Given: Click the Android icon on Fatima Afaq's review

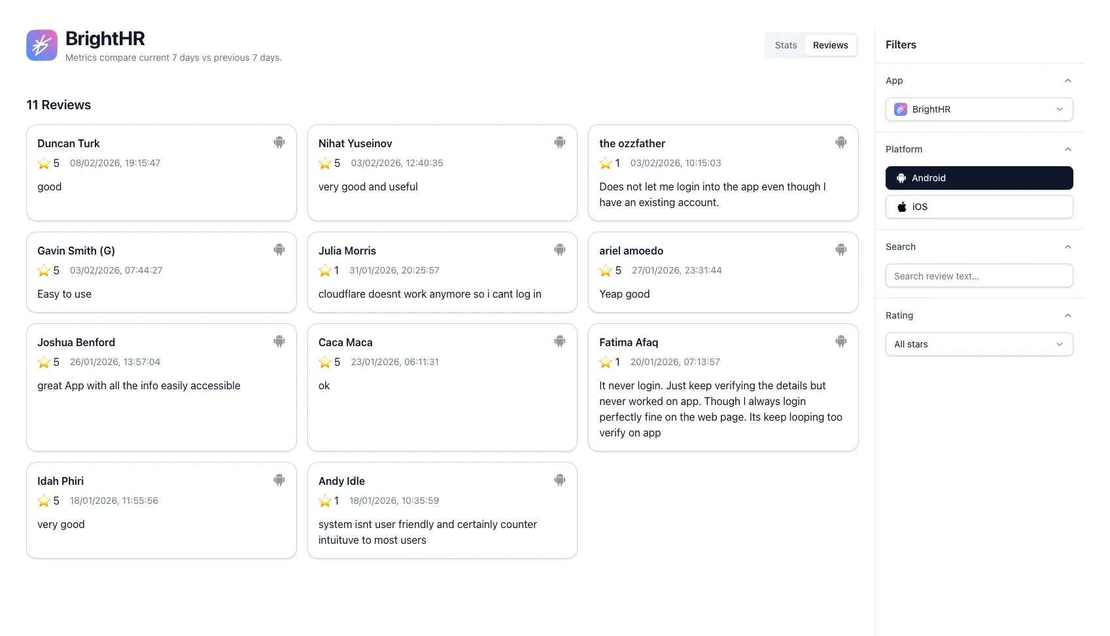Looking at the screenshot, I should (841, 341).
